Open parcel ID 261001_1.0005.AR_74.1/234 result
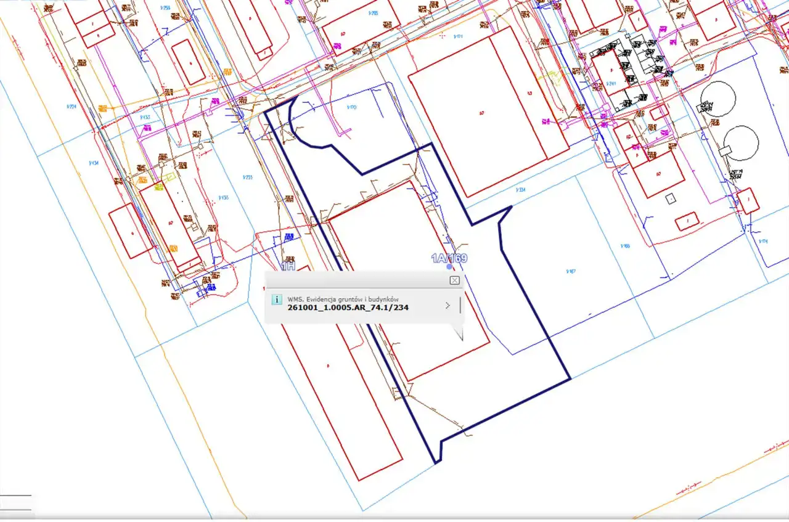The width and height of the screenshot is (789, 522). pos(348,308)
